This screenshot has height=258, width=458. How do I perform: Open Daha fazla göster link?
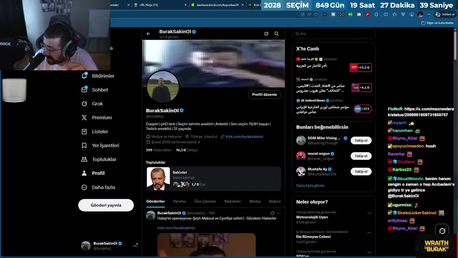310,186
